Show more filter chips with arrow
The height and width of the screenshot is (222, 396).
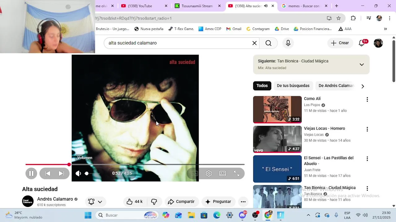[363, 86]
